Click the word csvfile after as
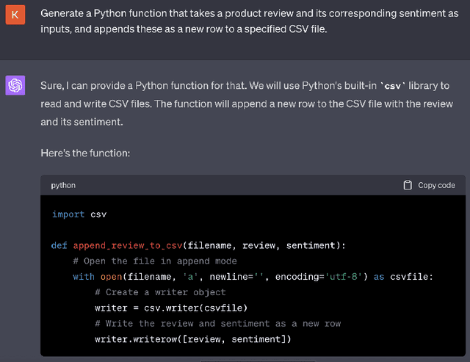Image resolution: width=470 pixels, height=362 pixels. (x=411, y=277)
